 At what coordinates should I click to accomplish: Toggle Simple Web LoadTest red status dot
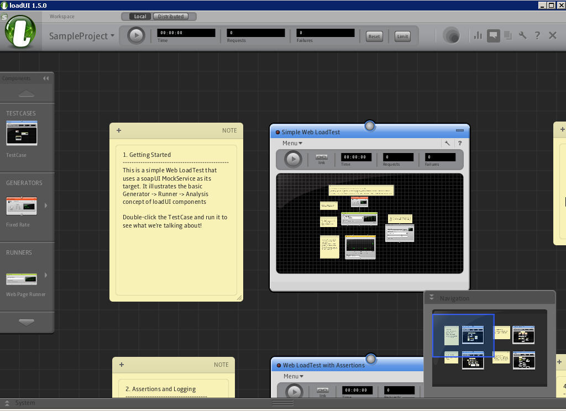(x=277, y=133)
